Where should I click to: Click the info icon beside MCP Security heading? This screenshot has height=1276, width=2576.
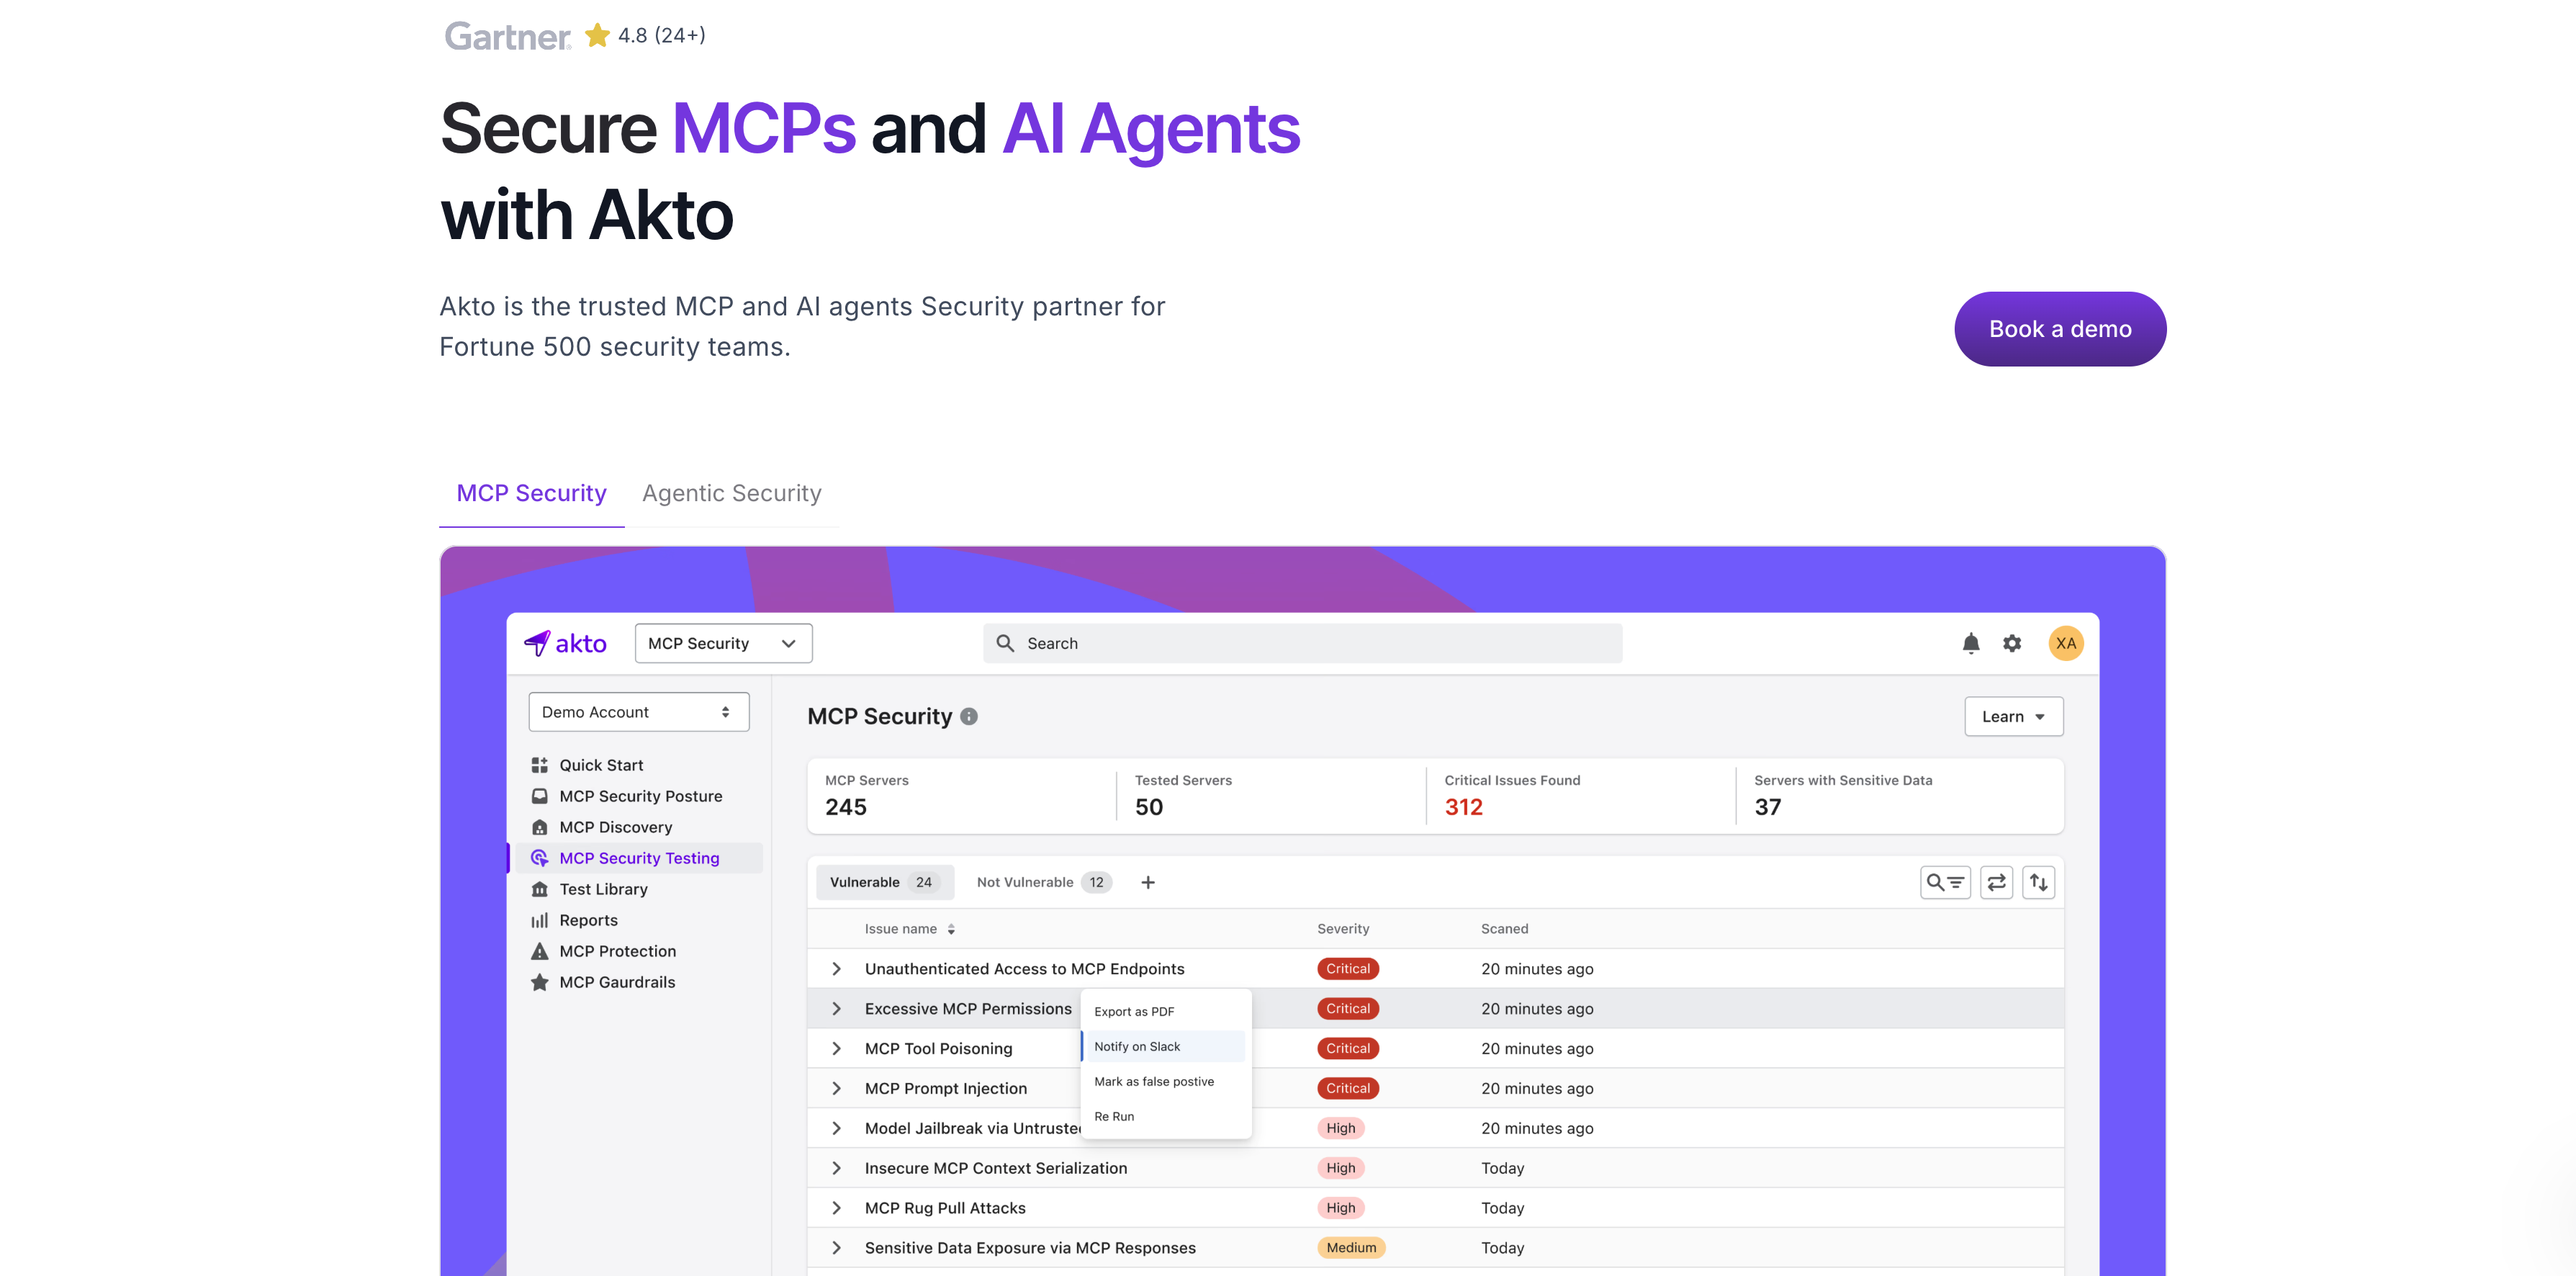(969, 716)
